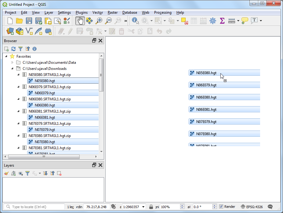Viewport: 283px width, 213px height.
Task: Open the Processing menu
Action: click(x=162, y=13)
